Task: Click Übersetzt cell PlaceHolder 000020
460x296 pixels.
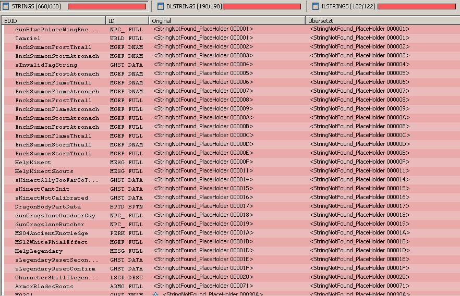Action: (x=360, y=277)
